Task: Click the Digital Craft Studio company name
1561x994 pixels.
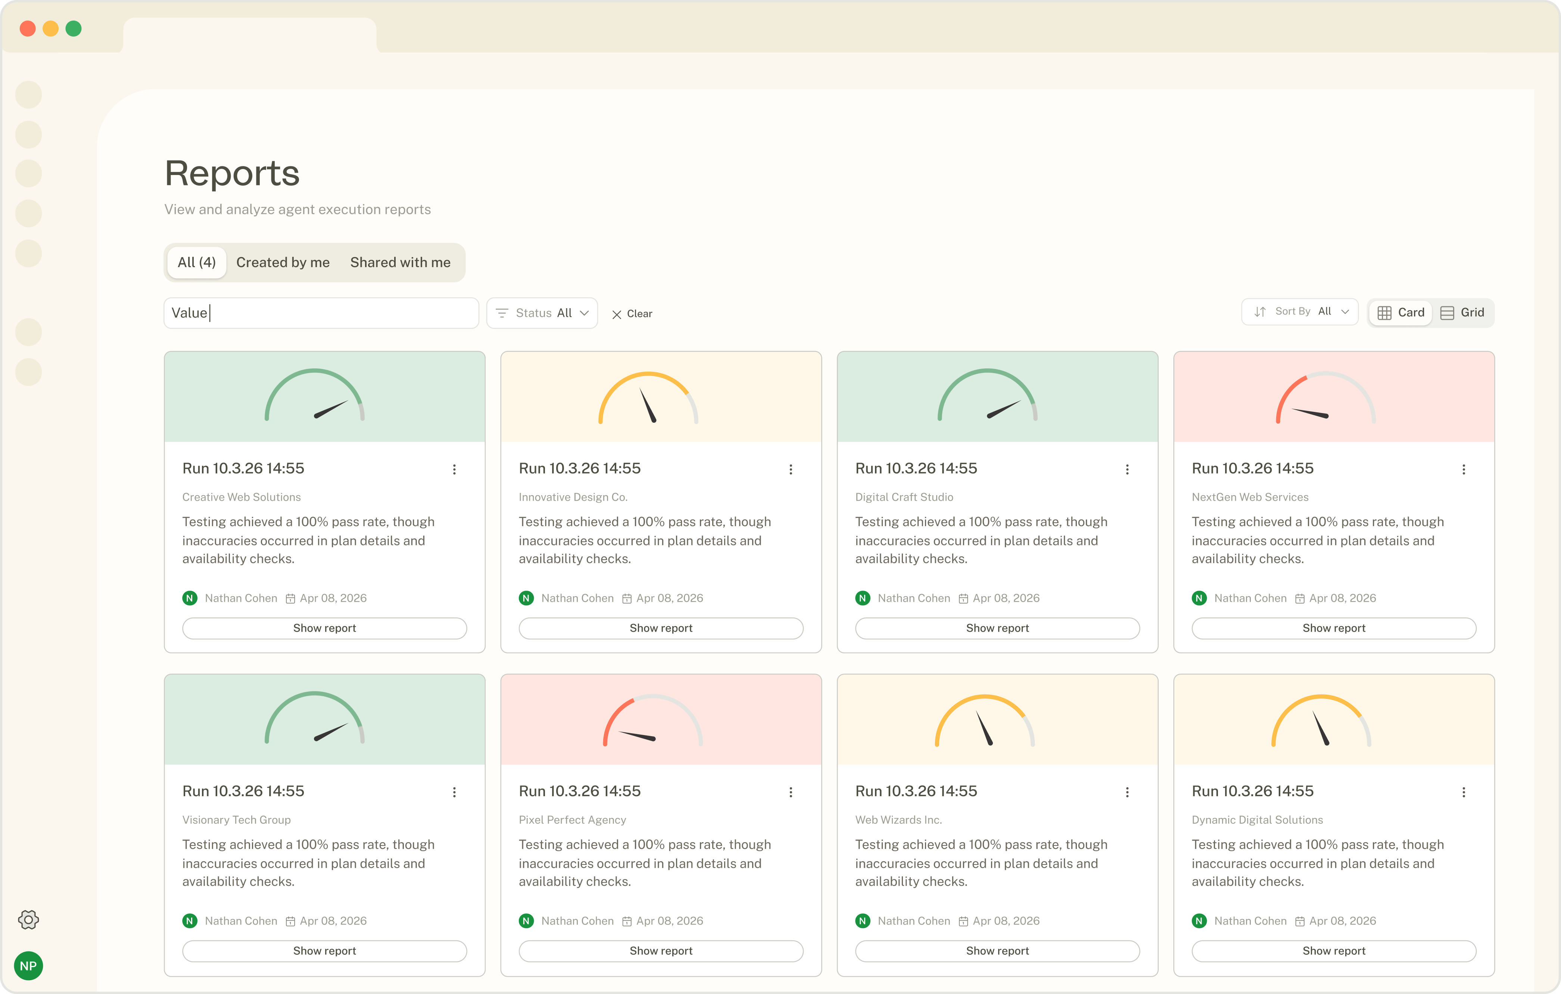Action: 904,497
